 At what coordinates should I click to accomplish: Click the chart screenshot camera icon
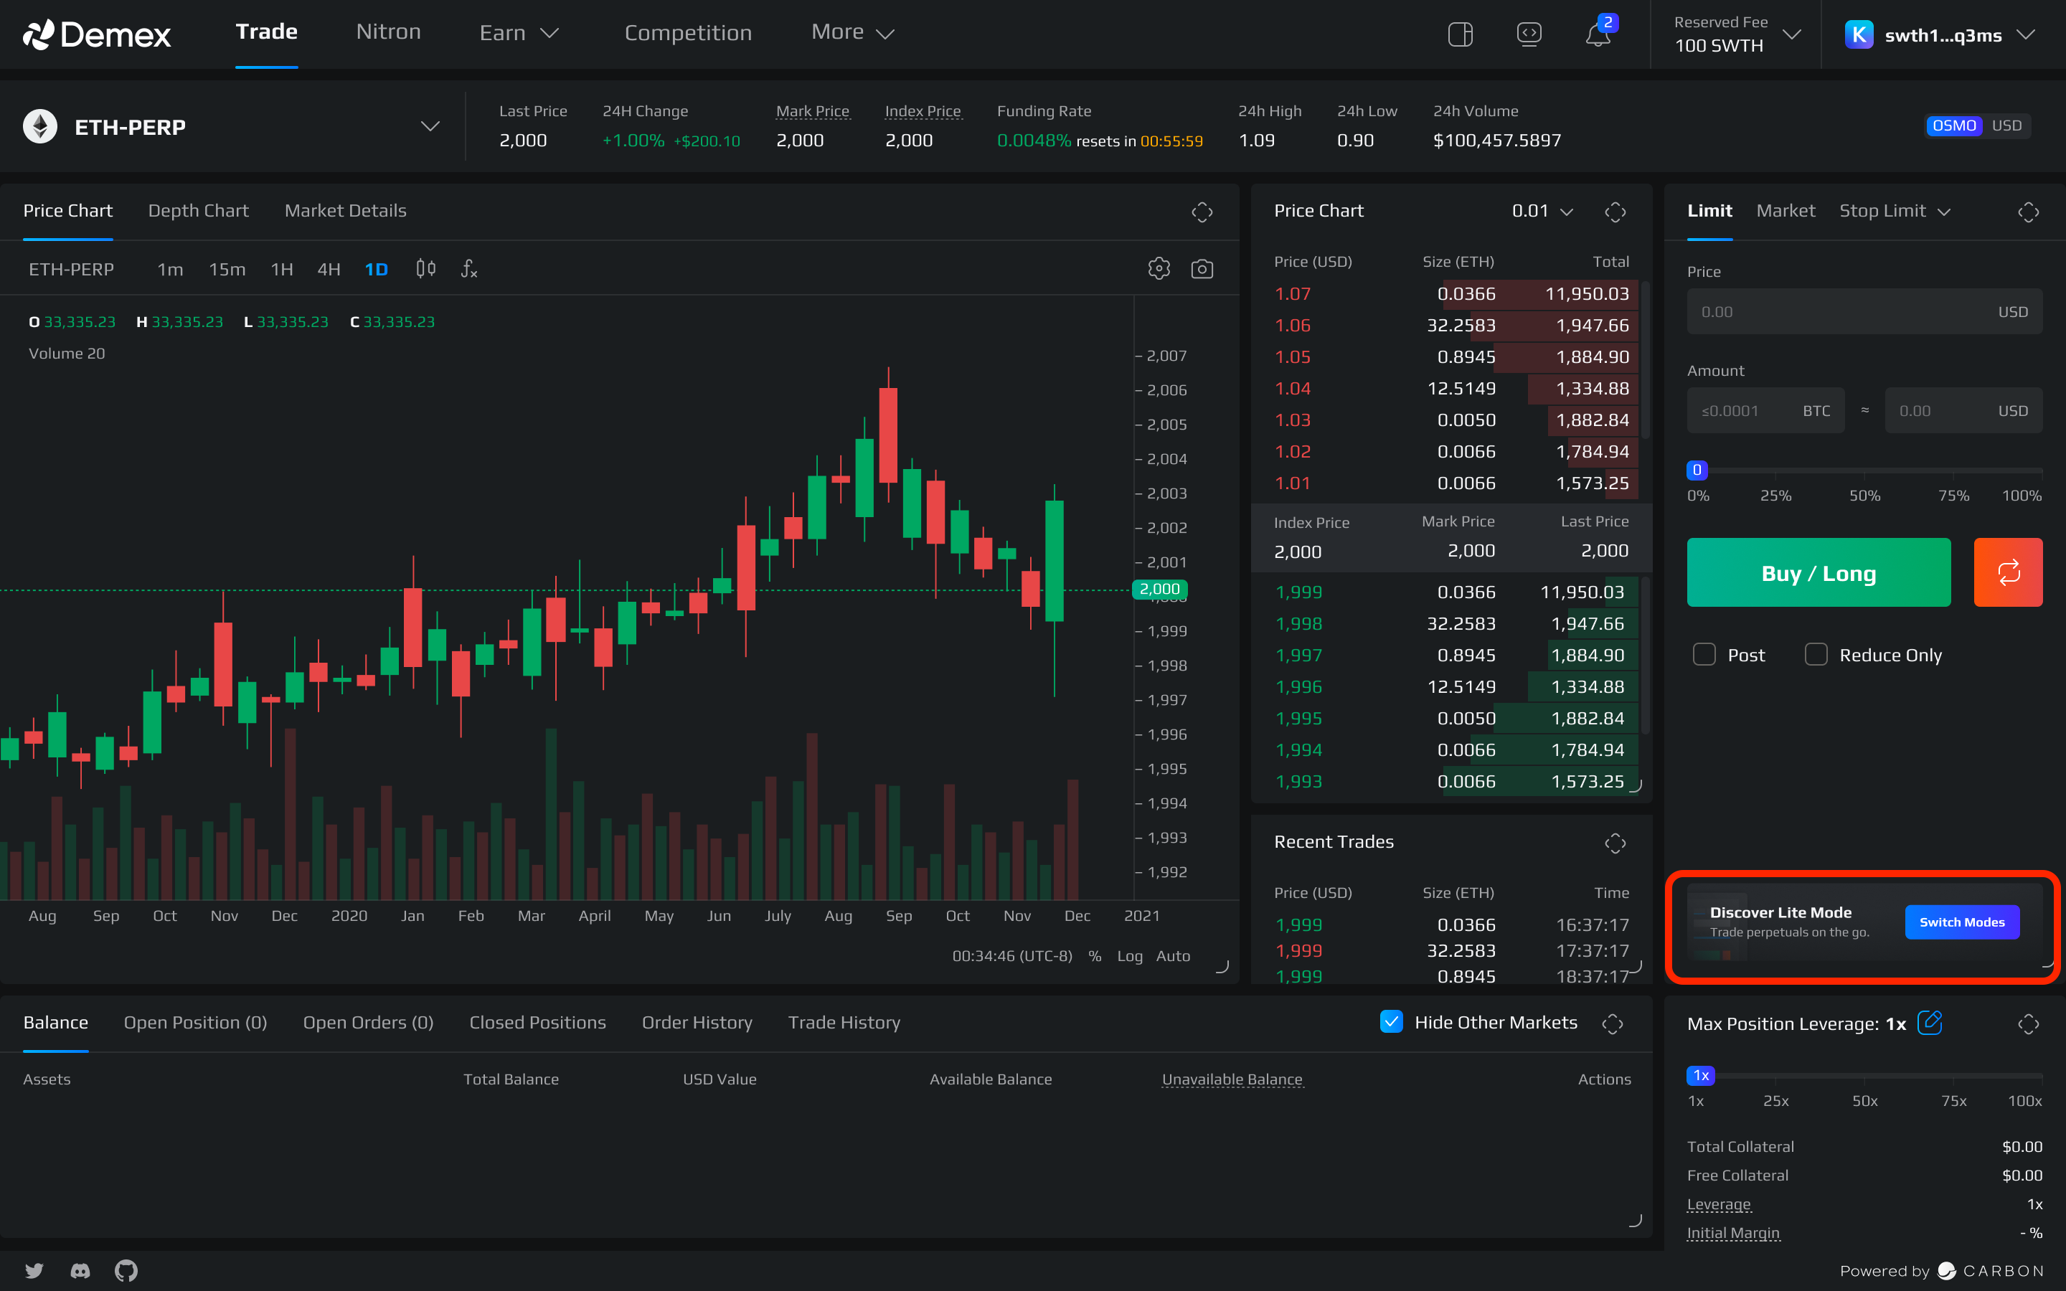(x=1202, y=269)
